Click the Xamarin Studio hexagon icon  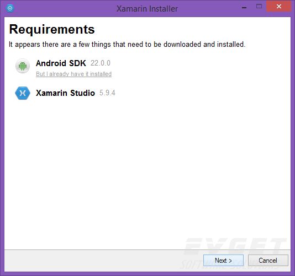coord(23,93)
